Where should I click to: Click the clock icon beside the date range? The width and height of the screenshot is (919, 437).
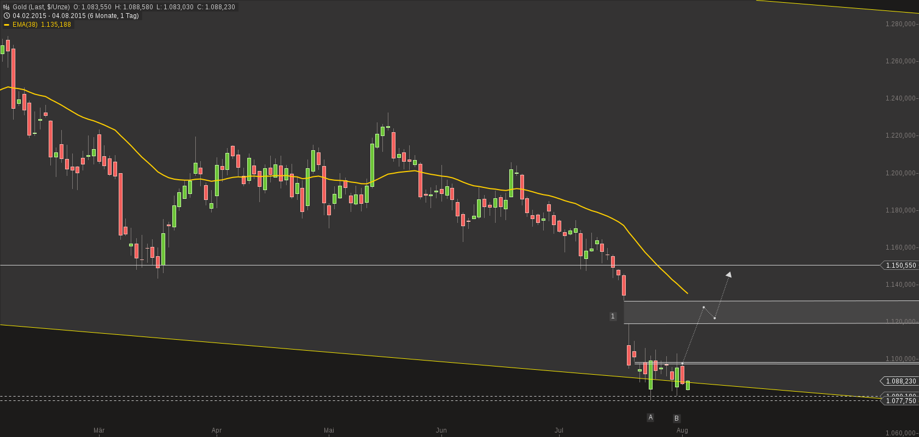(7, 16)
